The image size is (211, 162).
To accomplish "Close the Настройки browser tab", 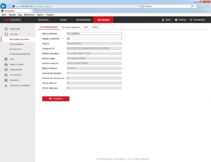I will tap(31, 11).
